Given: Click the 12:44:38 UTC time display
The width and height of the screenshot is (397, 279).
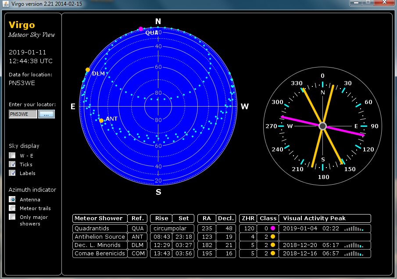Looking at the screenshot, I should coord(31,61).
